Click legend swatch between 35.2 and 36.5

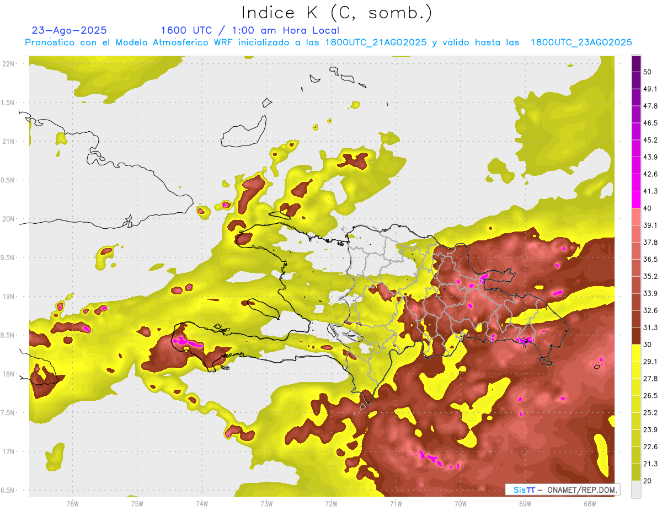coord(636,268)
